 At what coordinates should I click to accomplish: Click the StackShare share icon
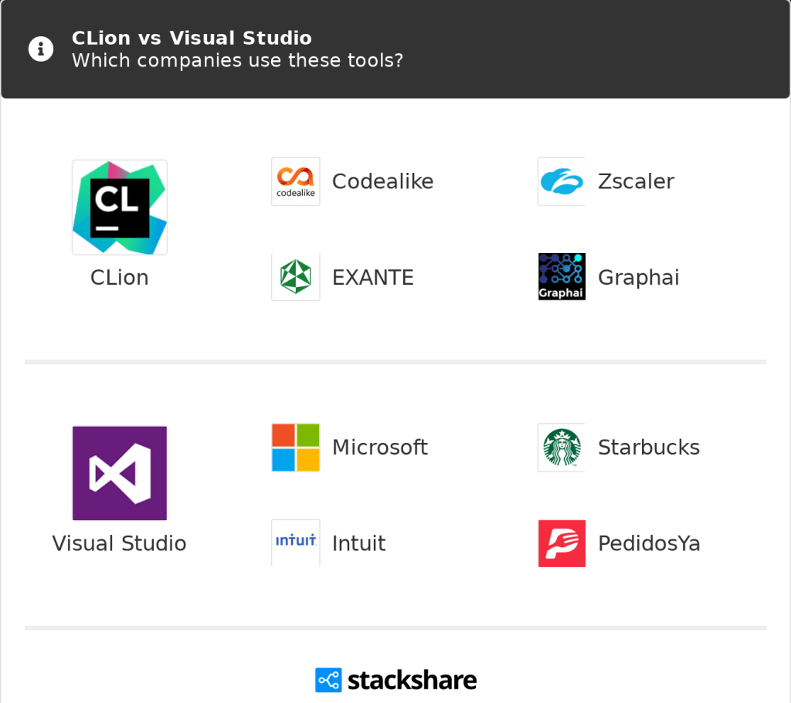pos(328,680)
